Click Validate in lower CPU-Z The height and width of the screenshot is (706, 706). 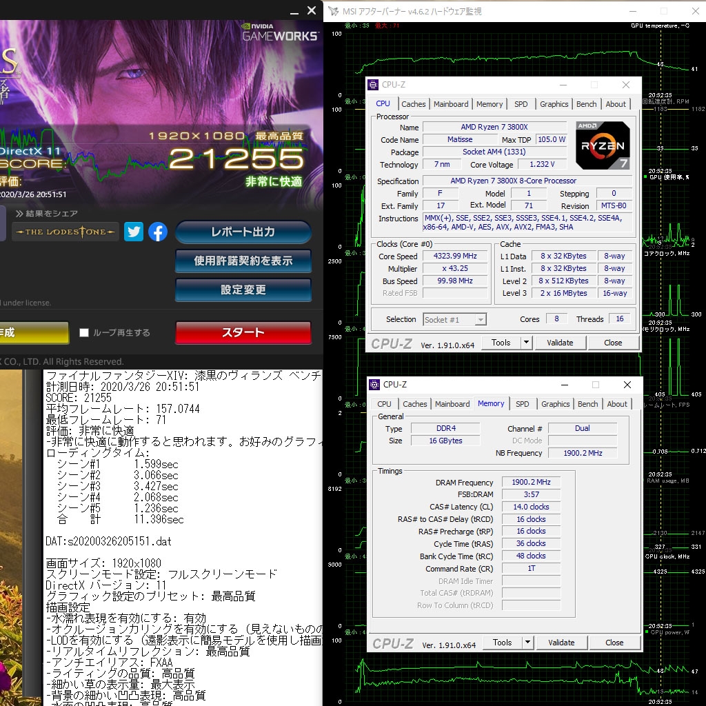(x=561, y=643)
